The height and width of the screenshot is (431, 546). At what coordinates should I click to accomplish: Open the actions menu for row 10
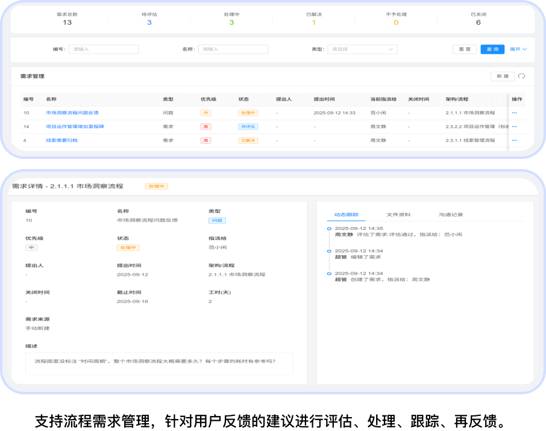click(x=514, y=113)
